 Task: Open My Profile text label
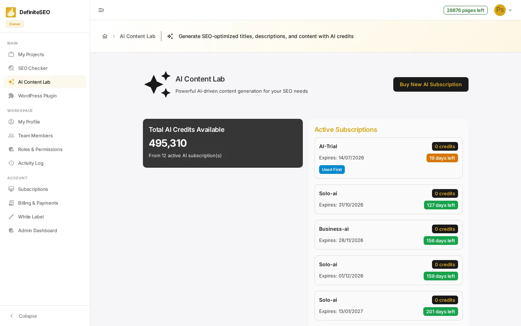click(29, 122)
